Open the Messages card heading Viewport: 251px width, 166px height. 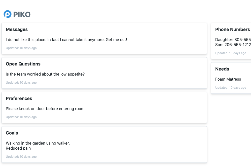17,29
